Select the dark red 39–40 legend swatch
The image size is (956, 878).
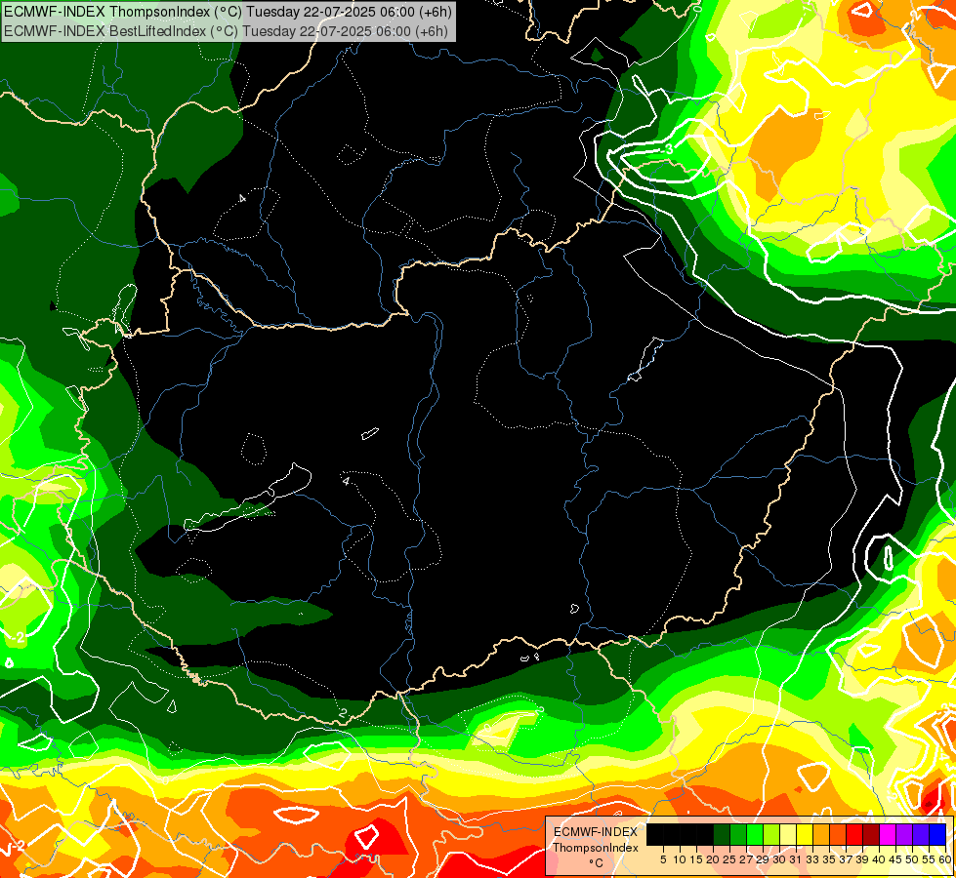point(872,834)
